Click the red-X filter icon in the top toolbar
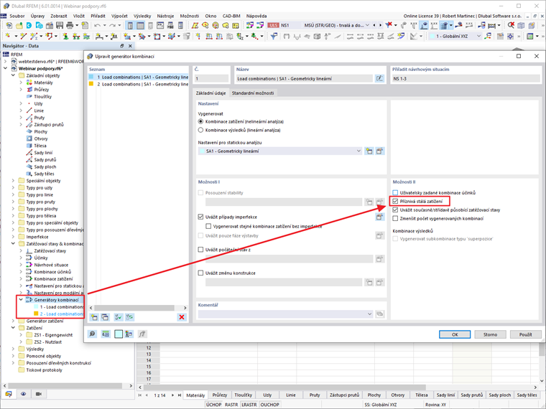 pyautogui.click(x=389, y=24)
